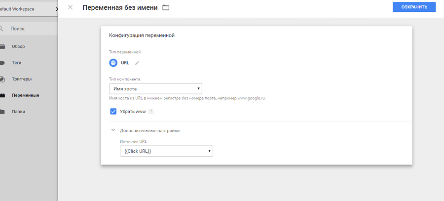Open the Источник URL dropdown

click(166, 151)
